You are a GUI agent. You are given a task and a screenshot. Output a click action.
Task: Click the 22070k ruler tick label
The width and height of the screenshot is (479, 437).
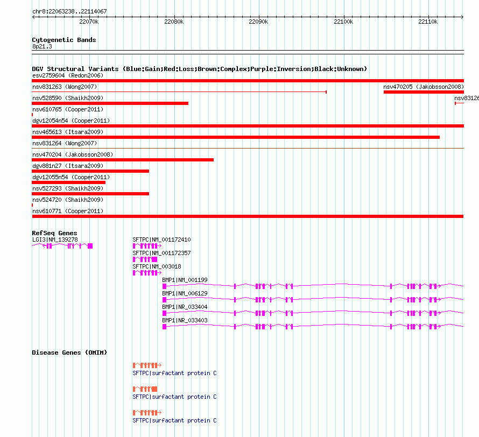click(89, 22)
